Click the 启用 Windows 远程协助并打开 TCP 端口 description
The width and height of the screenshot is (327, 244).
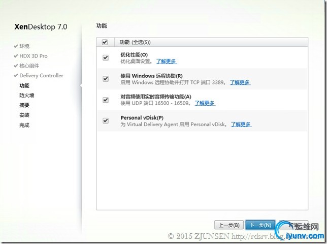pos(173,82)
